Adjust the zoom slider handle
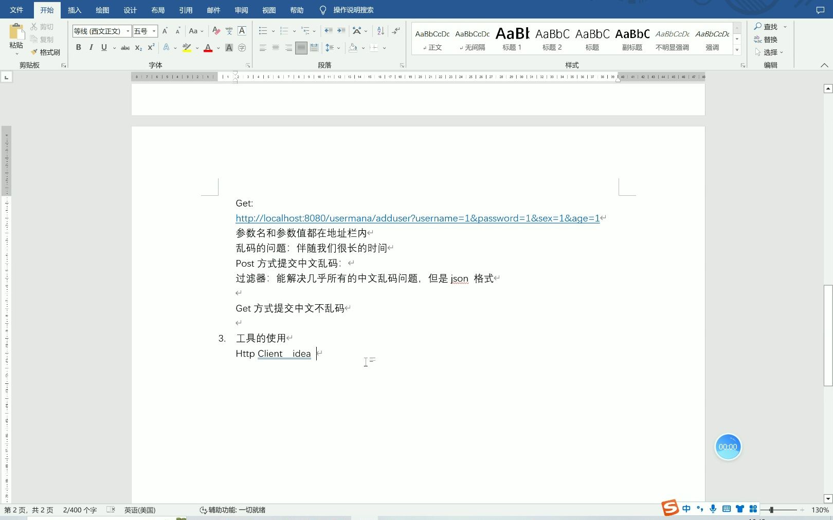This screenshot has height=520, width=833. pos(771,510)
